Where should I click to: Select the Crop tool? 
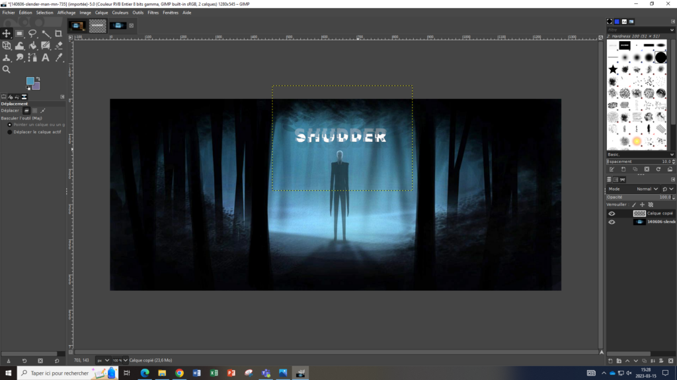pyautogui.click(x=58, y=34)
